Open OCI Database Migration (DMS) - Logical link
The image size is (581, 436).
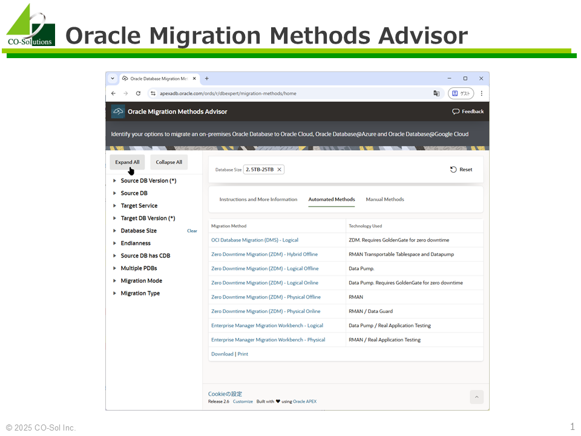[255, 240]
